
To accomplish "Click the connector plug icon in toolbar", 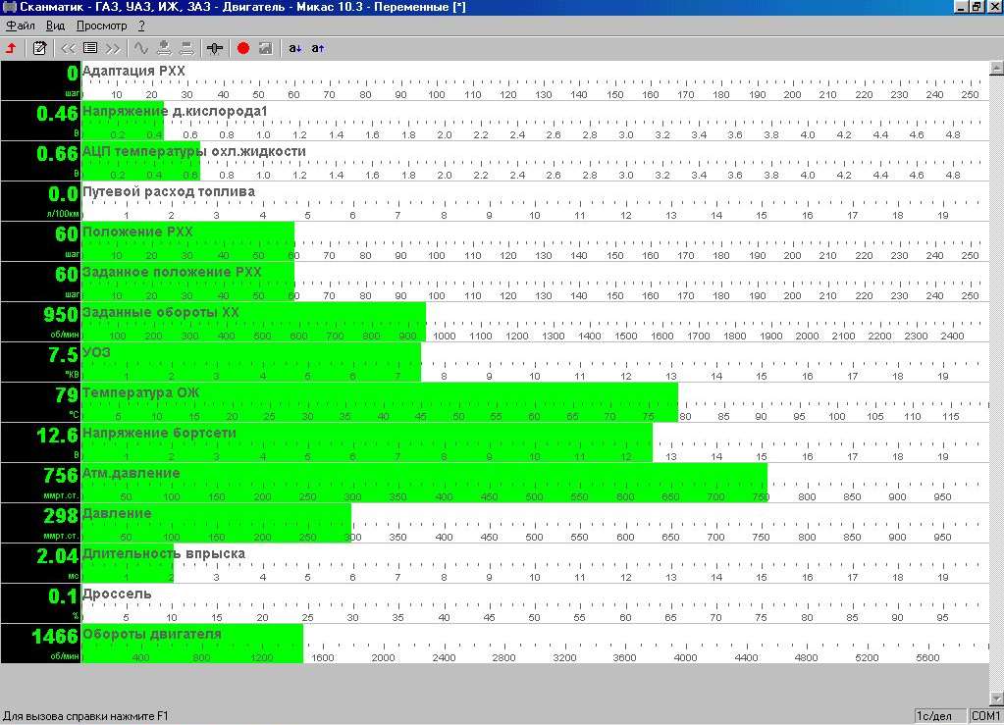I will 215,47.
